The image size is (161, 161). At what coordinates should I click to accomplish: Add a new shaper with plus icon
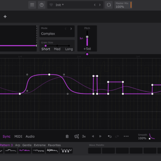pyautogui.click(x=5, y=17)
